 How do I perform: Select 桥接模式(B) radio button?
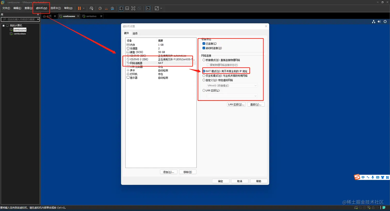coord(204,60)
